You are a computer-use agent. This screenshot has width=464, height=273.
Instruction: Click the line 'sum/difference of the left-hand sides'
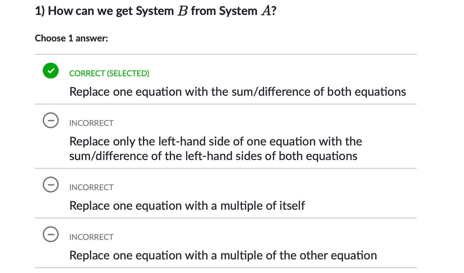pyautogui.click(x=213, y=156)
